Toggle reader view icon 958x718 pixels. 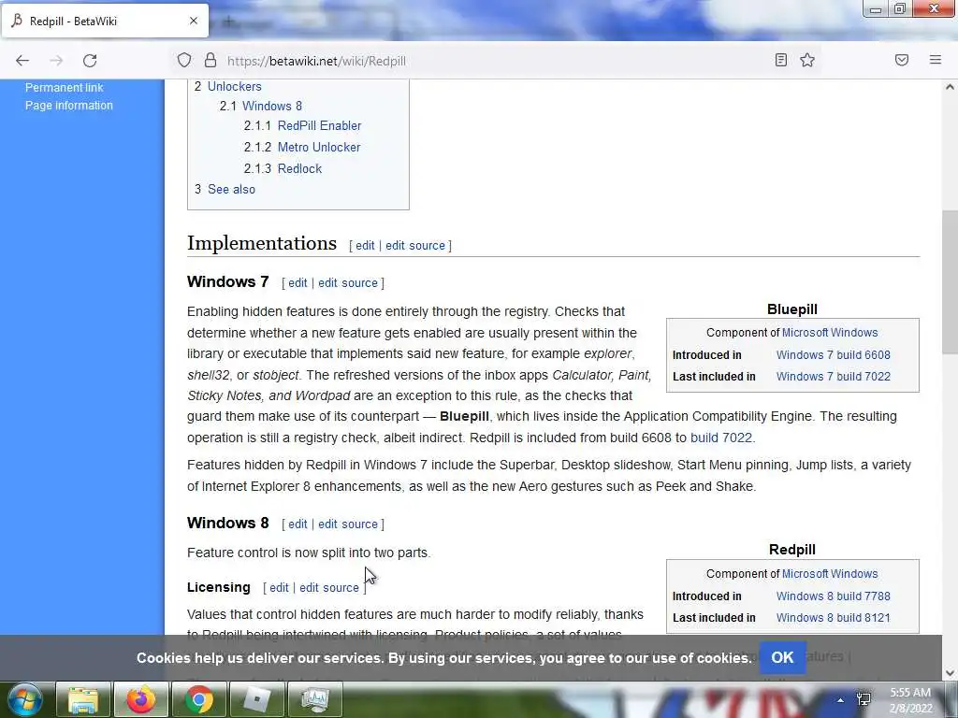tap(781, 60)
